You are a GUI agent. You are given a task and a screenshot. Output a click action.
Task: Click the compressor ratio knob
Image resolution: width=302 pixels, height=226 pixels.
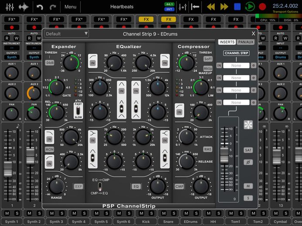201,87
